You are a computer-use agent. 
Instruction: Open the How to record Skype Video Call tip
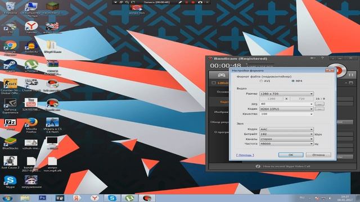[286, 166]
